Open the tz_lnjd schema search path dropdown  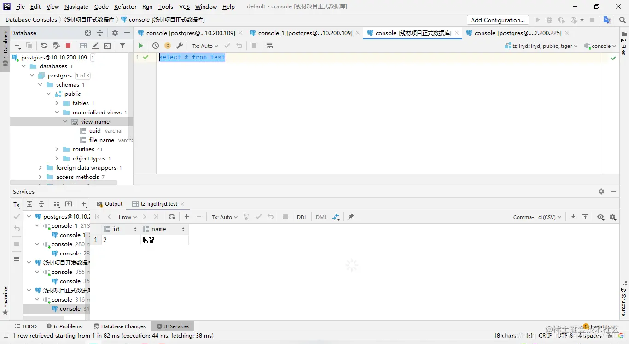(x=541, y=46)
